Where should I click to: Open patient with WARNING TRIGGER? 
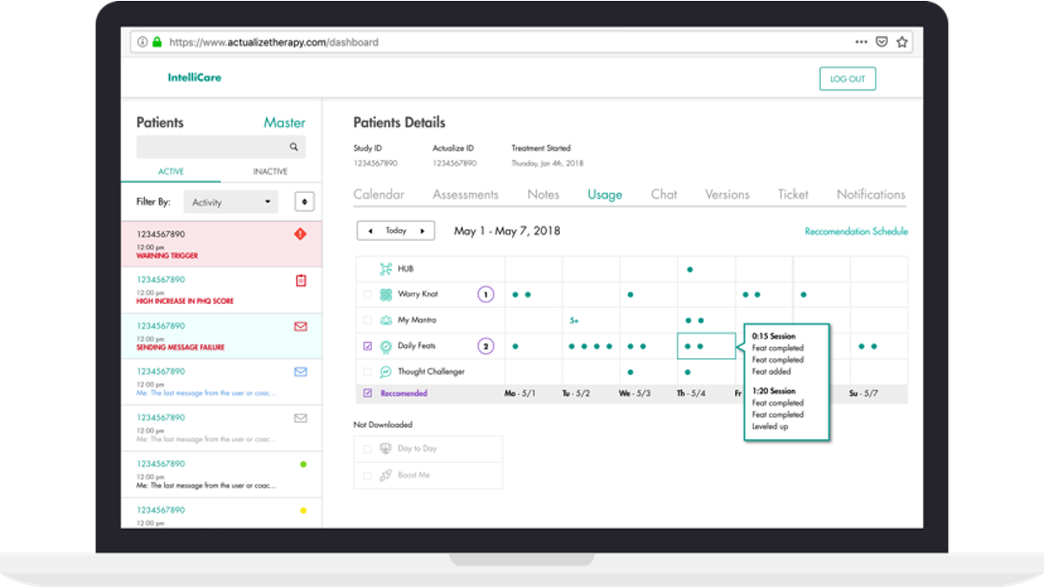click(221, 244)
